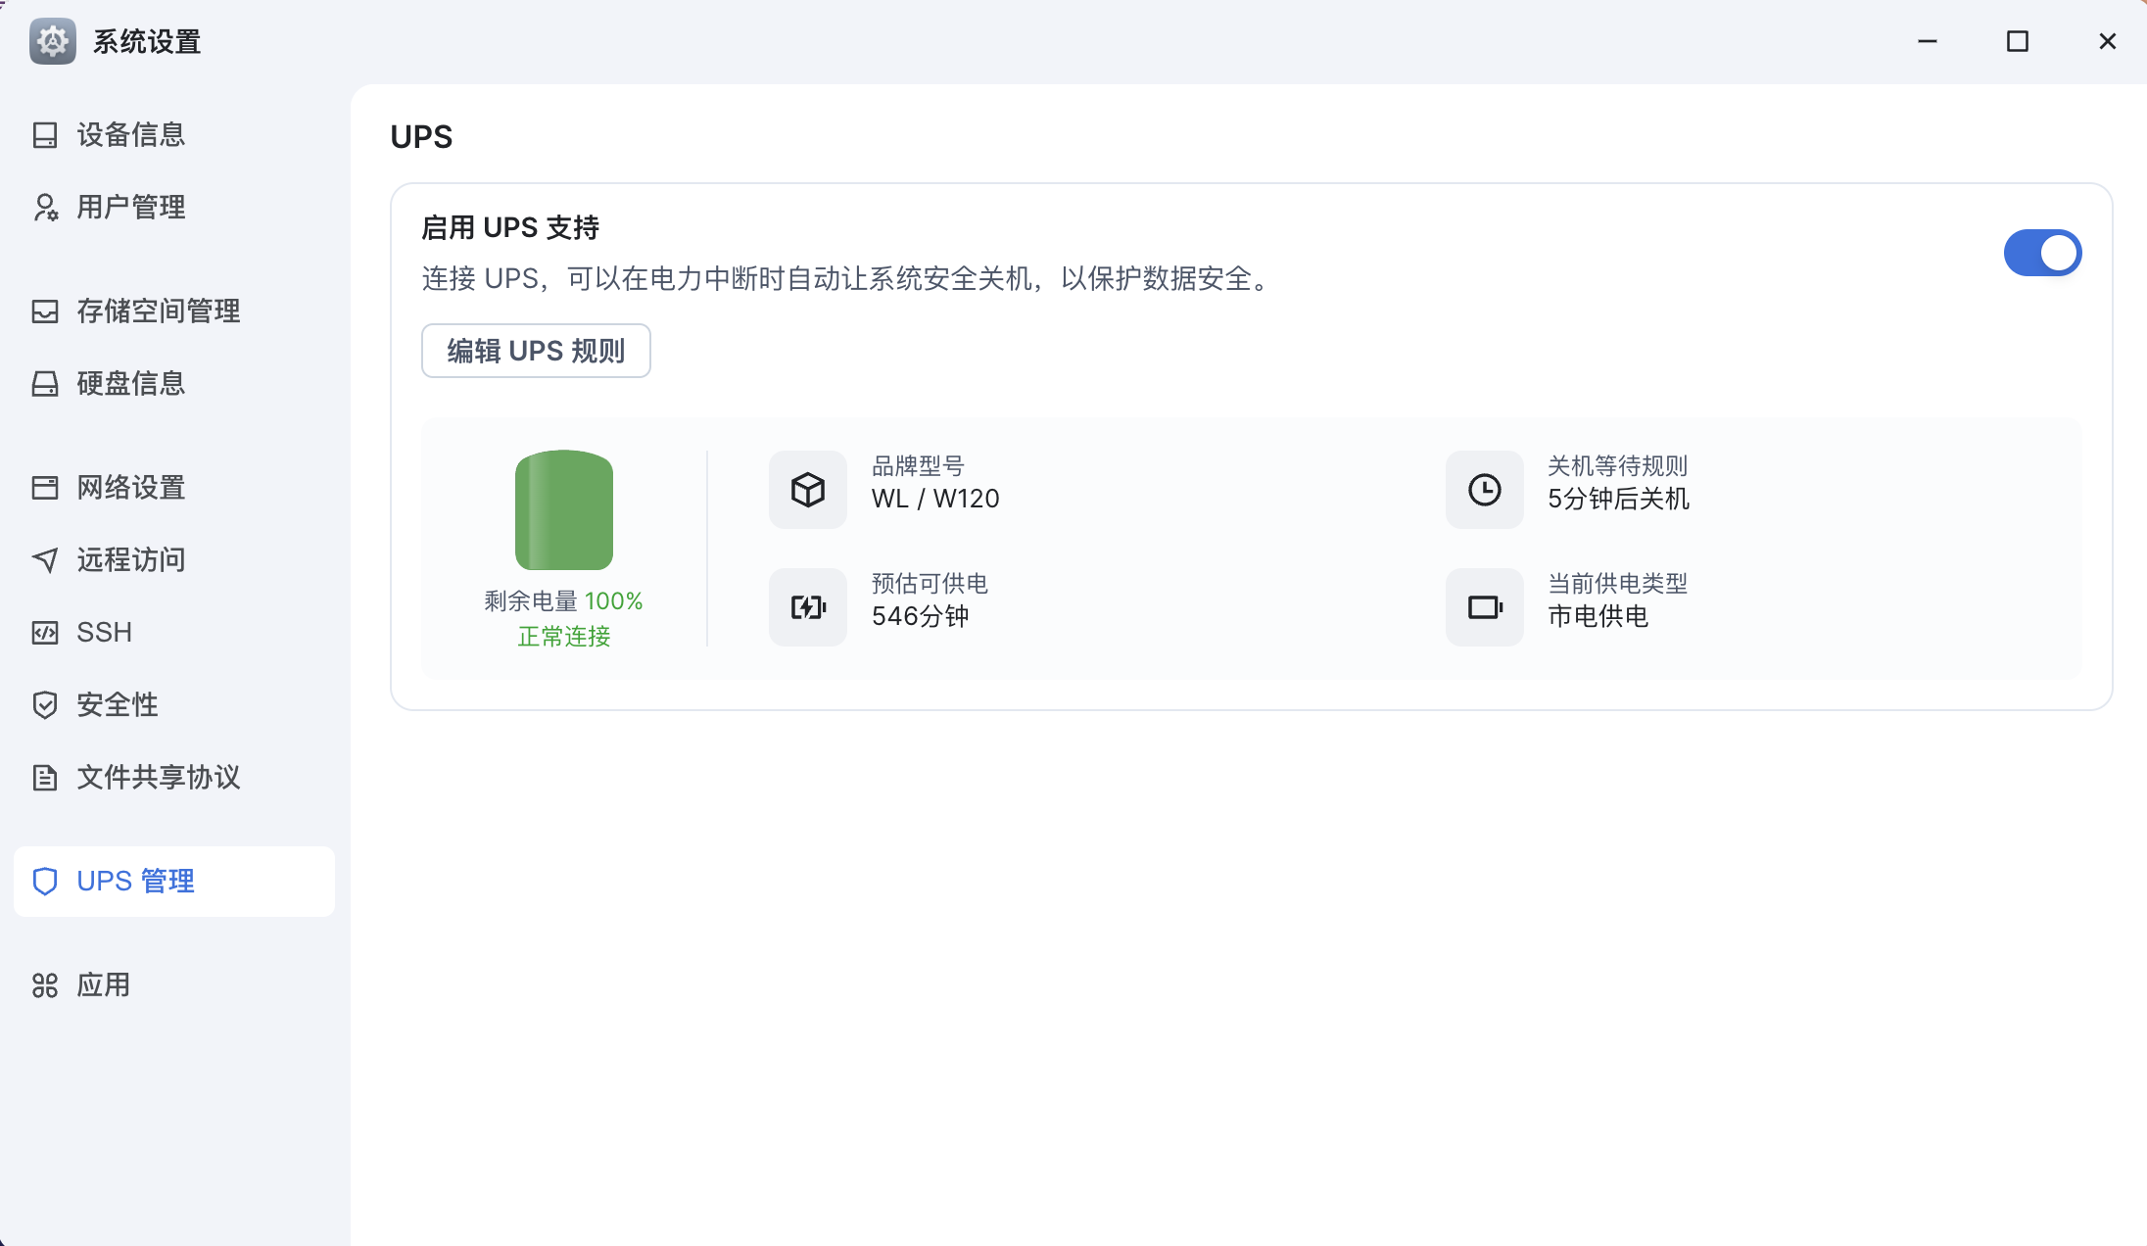Screen dimensions: 2147x1246
Task: Click the remote access paper-plane icon
Action: pos(45,560)
